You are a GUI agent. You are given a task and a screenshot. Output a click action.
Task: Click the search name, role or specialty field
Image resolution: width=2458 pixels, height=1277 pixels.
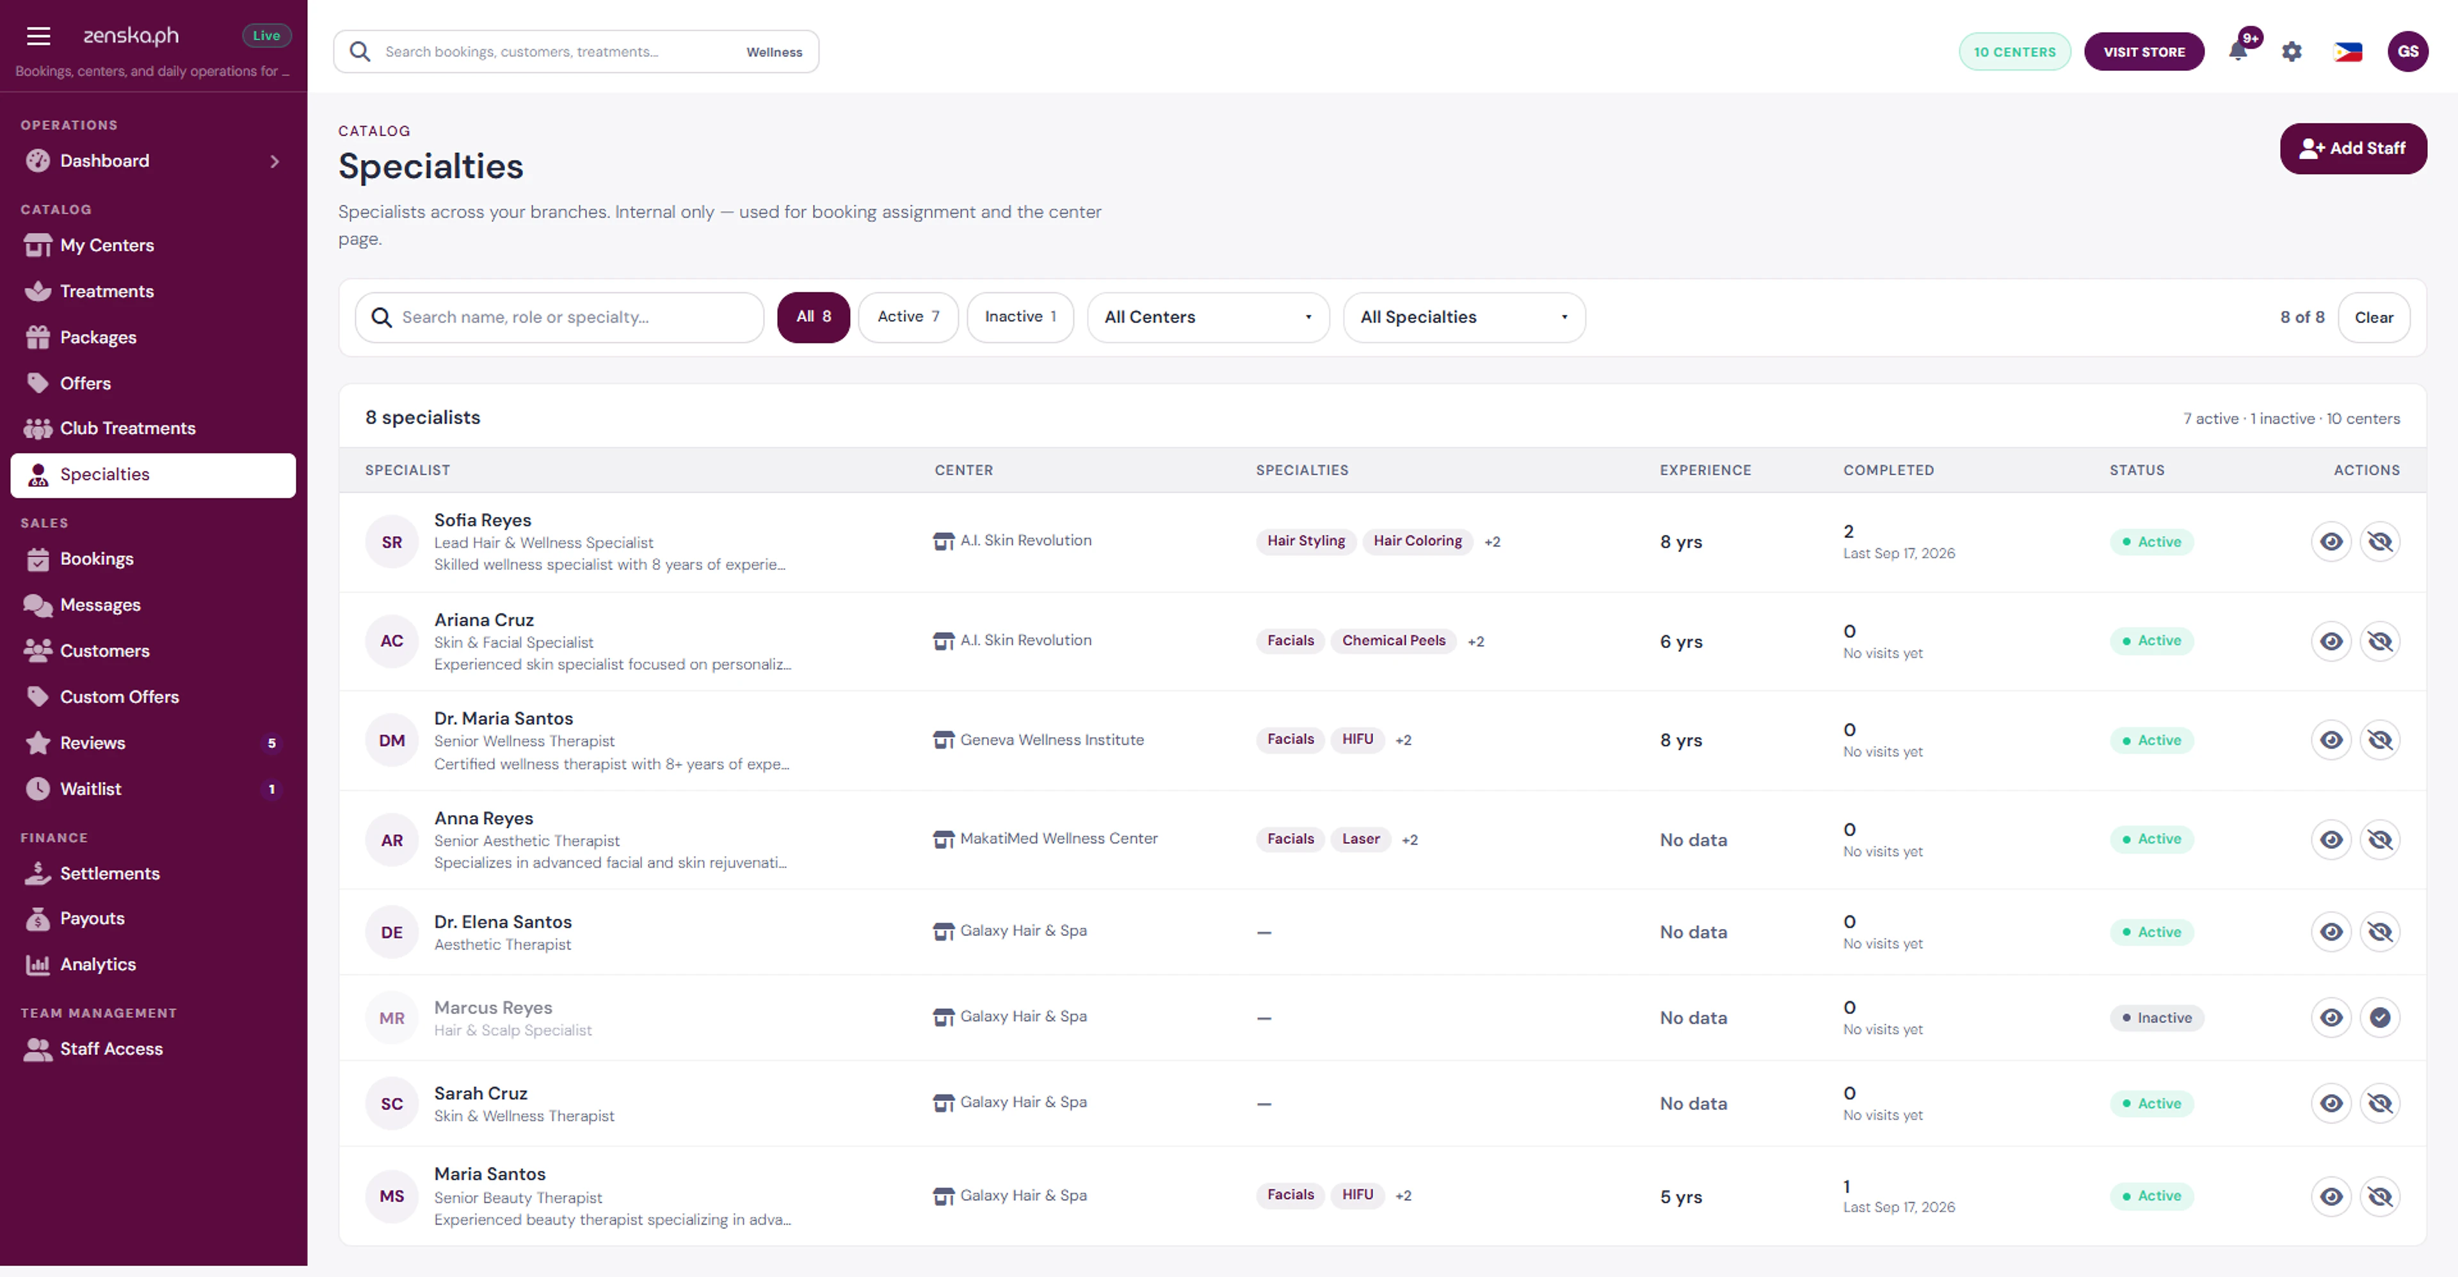coord(559,317)
